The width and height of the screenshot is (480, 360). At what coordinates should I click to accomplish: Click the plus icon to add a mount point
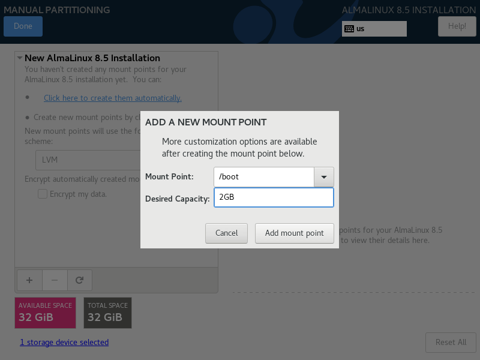click(x=29, y=280)
